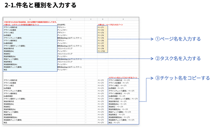The image size is (218, 127).
Task: Select column header B
Action: click(71, 19)
